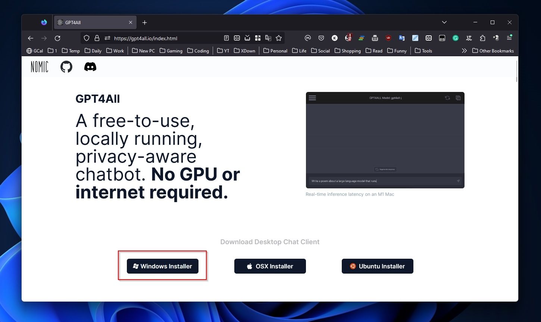
Task: Click the browser forward arrow
Action: (x=44, y=38)
